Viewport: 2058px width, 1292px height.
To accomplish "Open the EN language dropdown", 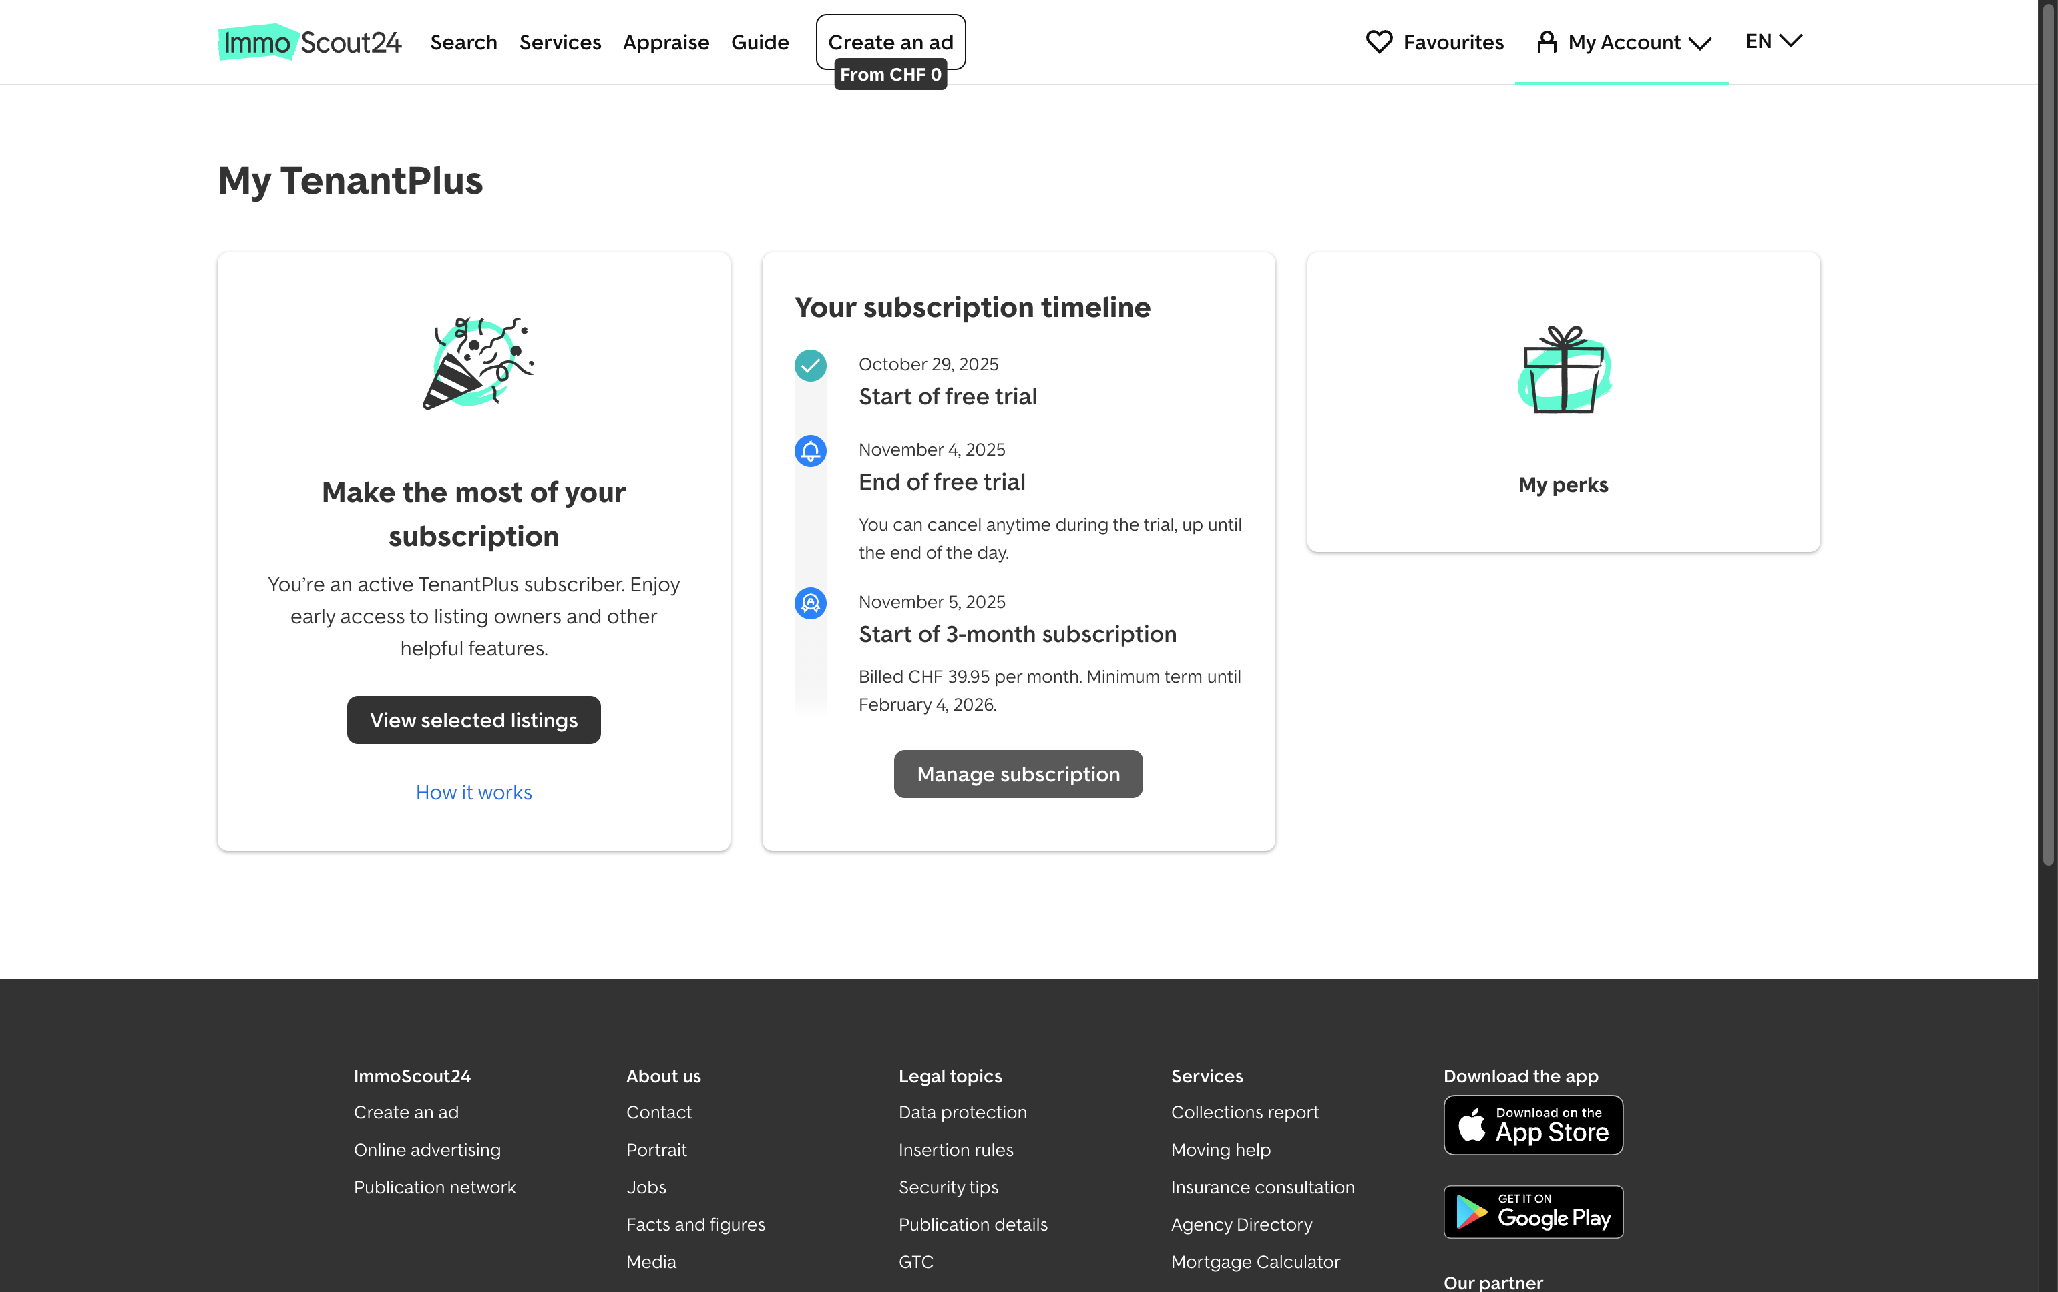I will click(1774, 41).
